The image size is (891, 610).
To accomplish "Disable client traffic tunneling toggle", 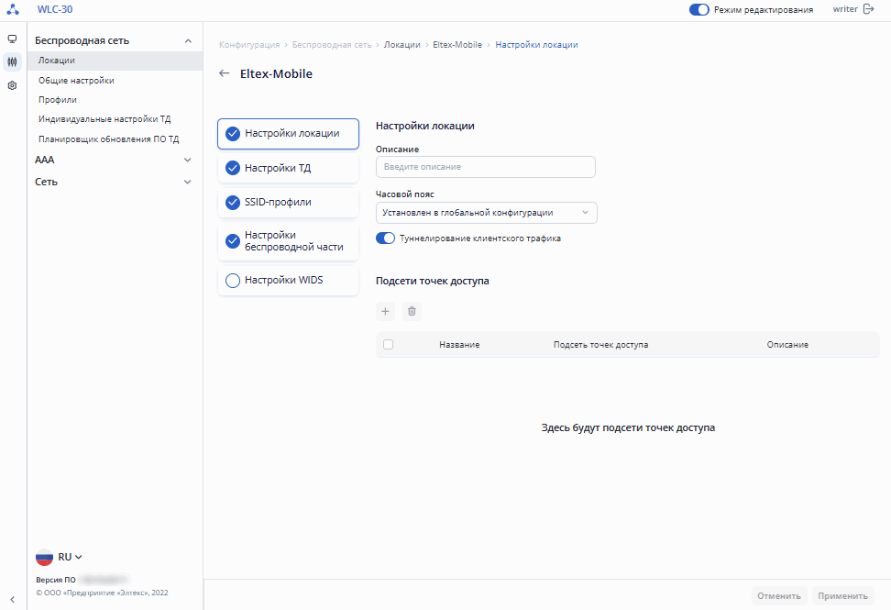I will 385,238.
